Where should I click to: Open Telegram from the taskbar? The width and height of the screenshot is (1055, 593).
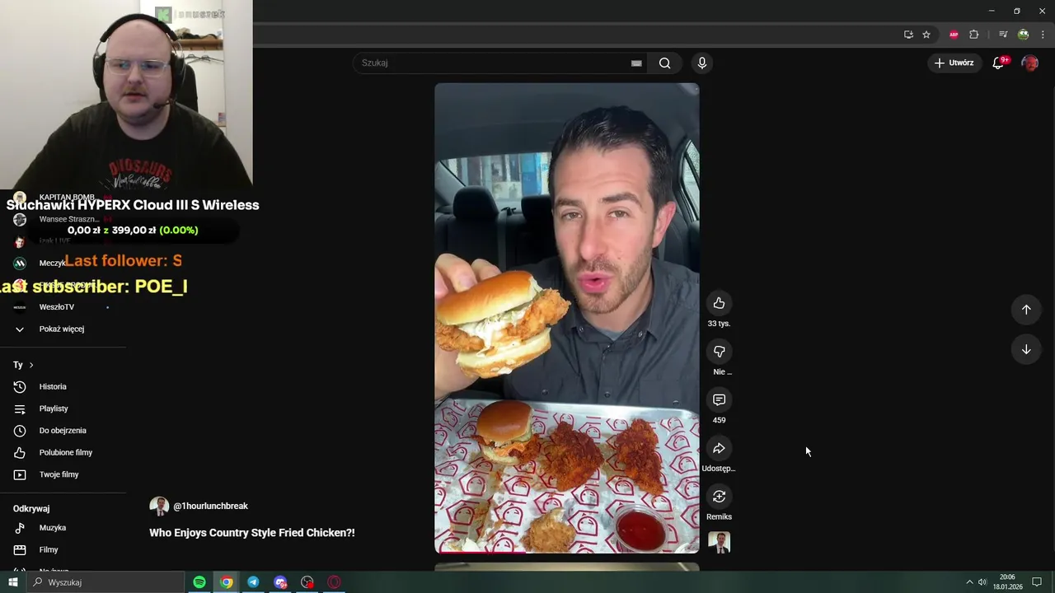point(253,582)
